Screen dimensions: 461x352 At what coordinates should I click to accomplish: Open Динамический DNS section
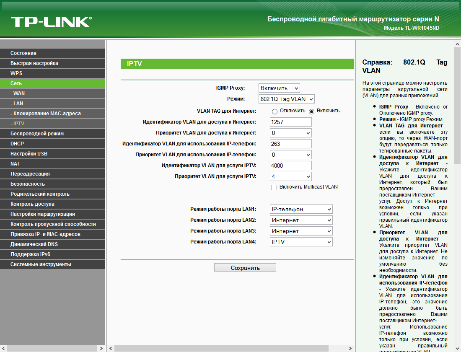click(x=52, y=244)
